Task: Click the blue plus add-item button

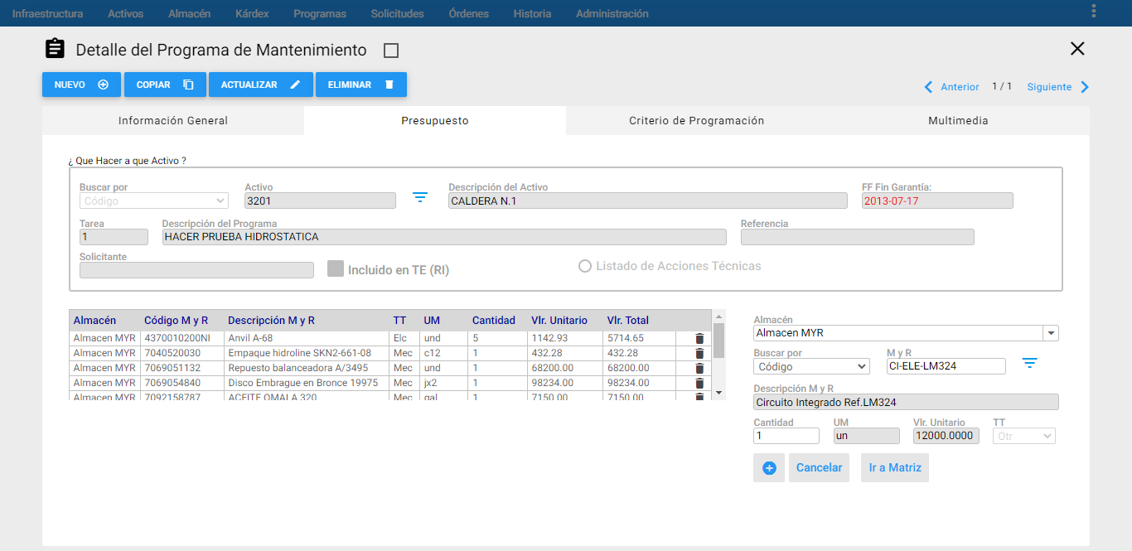Action: point(769,468)
